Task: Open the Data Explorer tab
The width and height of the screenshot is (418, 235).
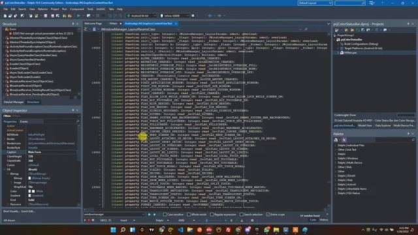Action: [x=383, y=125]
